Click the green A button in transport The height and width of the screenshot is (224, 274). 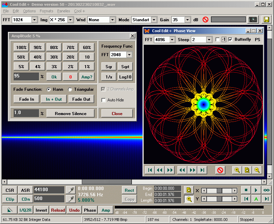point(256,199)
